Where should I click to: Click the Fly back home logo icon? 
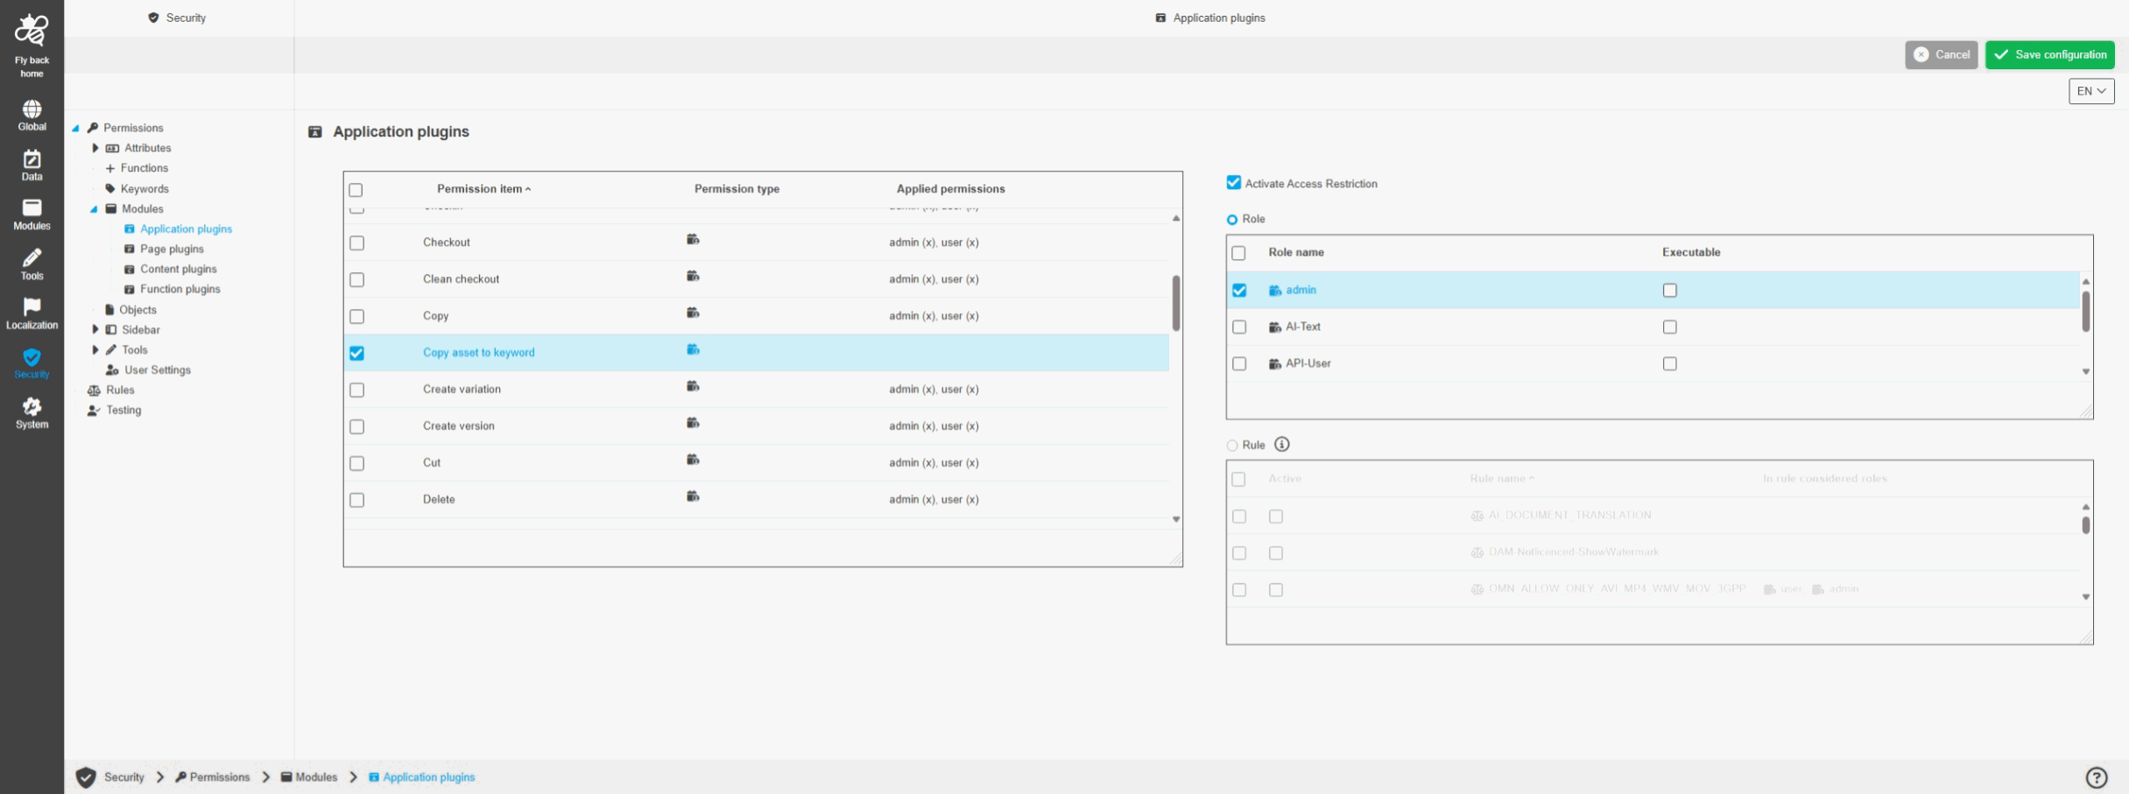coord(32,32)
